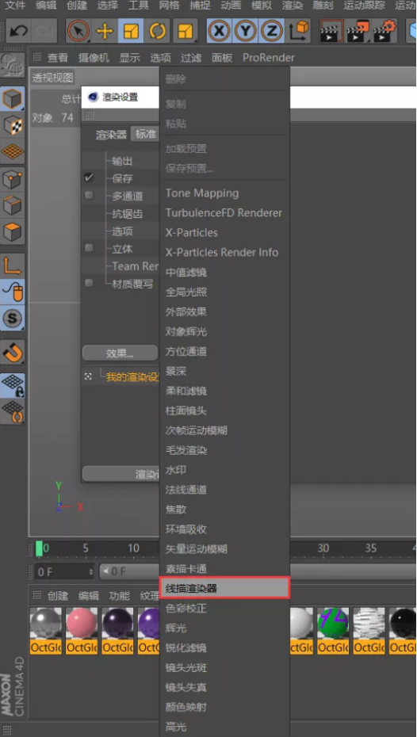
Task: Choose 环境吸收 from effects menu
Action: tap(224, 529)
